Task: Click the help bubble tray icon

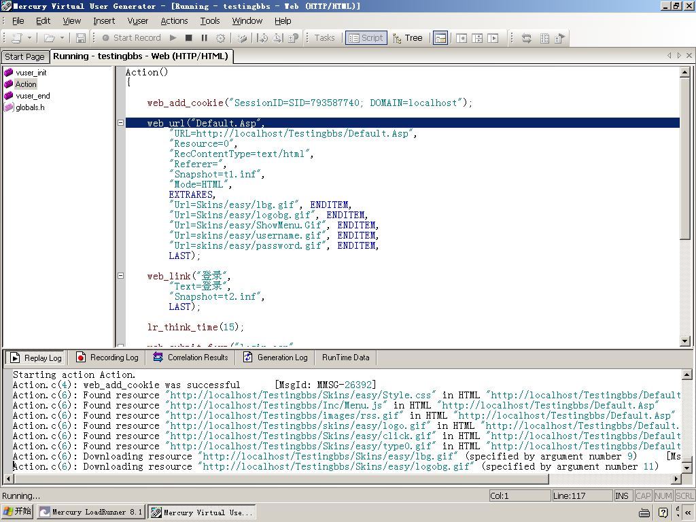Action: pyautogui.click(x=663, y=512)
